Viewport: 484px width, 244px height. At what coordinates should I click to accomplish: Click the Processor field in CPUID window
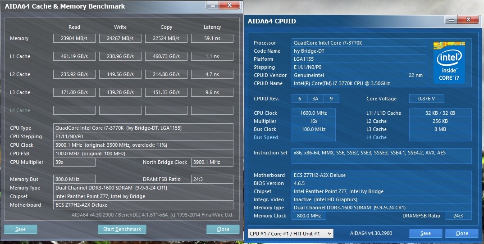[x=359, y=43]
